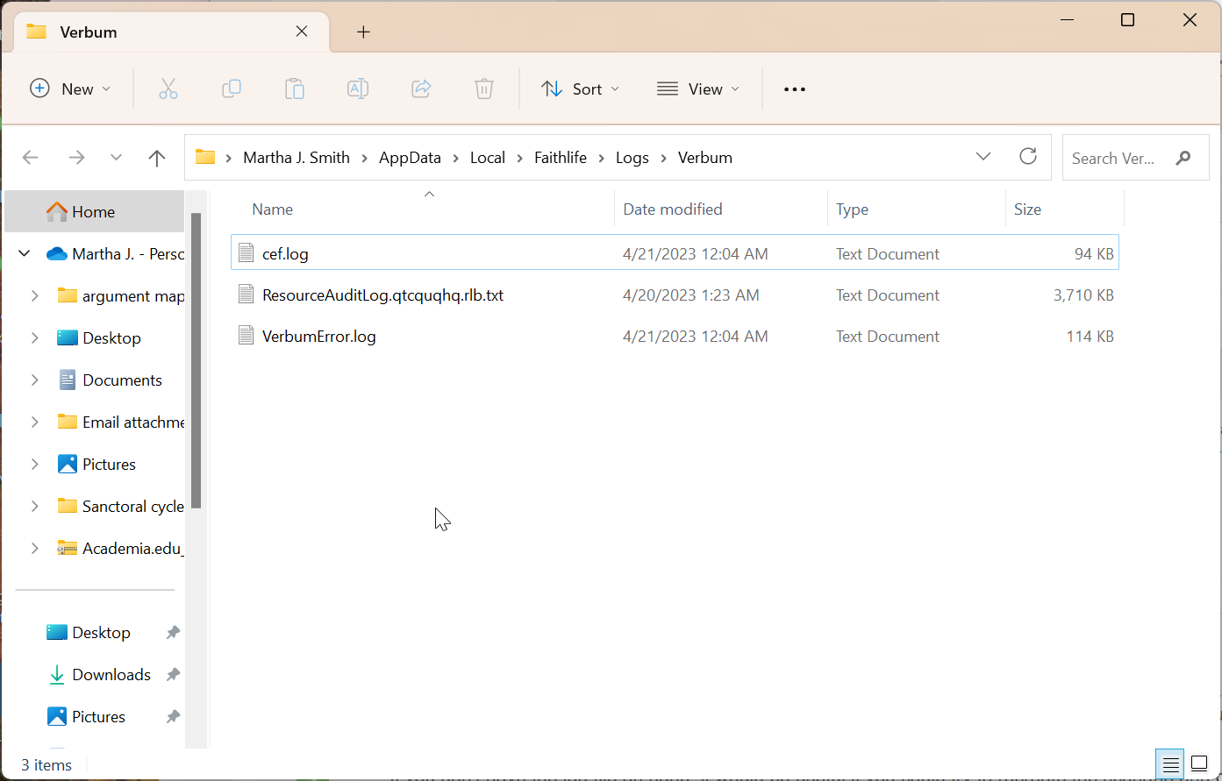
Task: Click the navigation pane scrollbar
Action: point(197,360)
